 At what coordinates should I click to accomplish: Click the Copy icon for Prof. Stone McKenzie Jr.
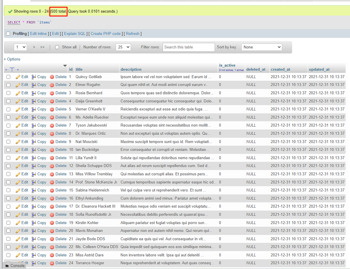click(x=34, y=182)
